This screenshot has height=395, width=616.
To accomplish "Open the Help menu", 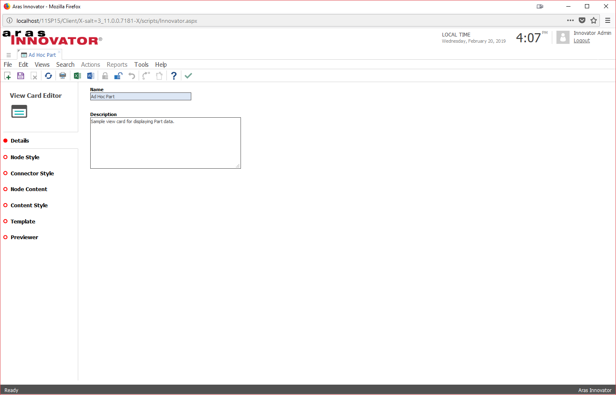I will 161,65.
